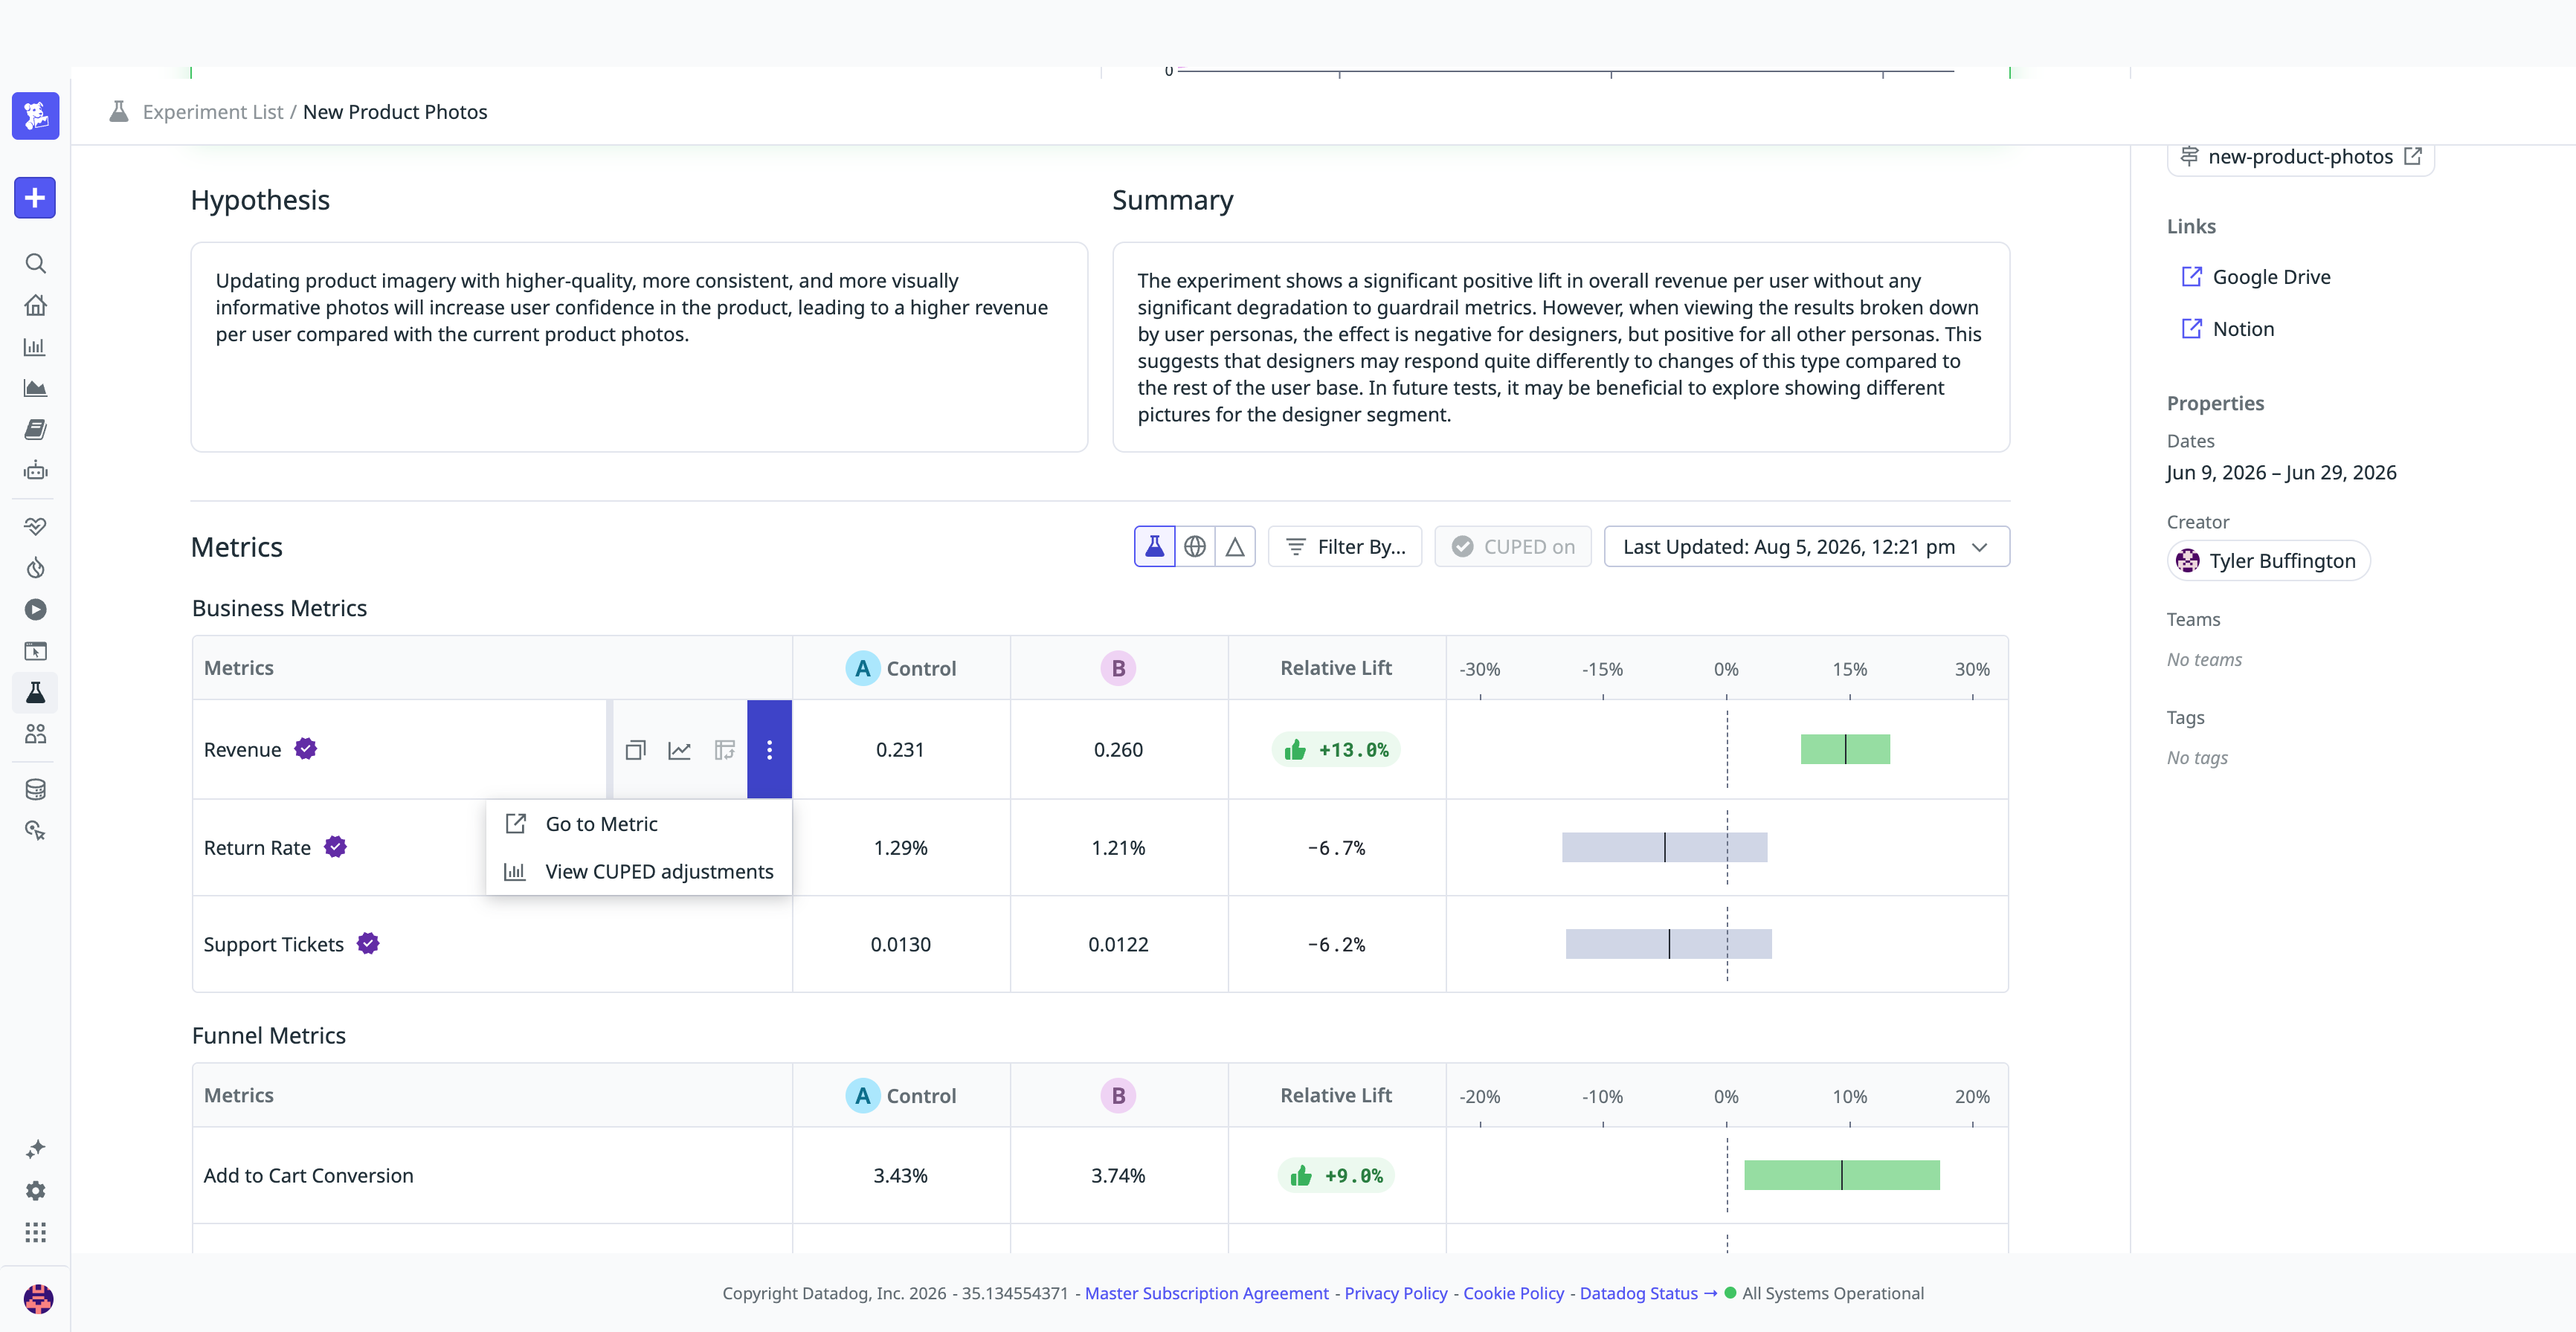Click the Add to Cart Conversion lift bar
The height and width of the screenshot is (1332, 2576).
pyautogui.click(x=1842, y=1175)
